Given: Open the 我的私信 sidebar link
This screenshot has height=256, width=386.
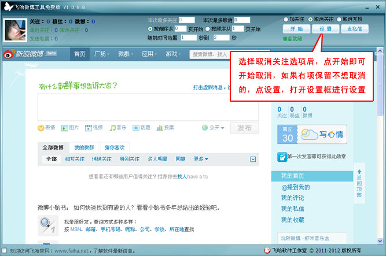Looking at the screenshot, I should pos(292,209).
